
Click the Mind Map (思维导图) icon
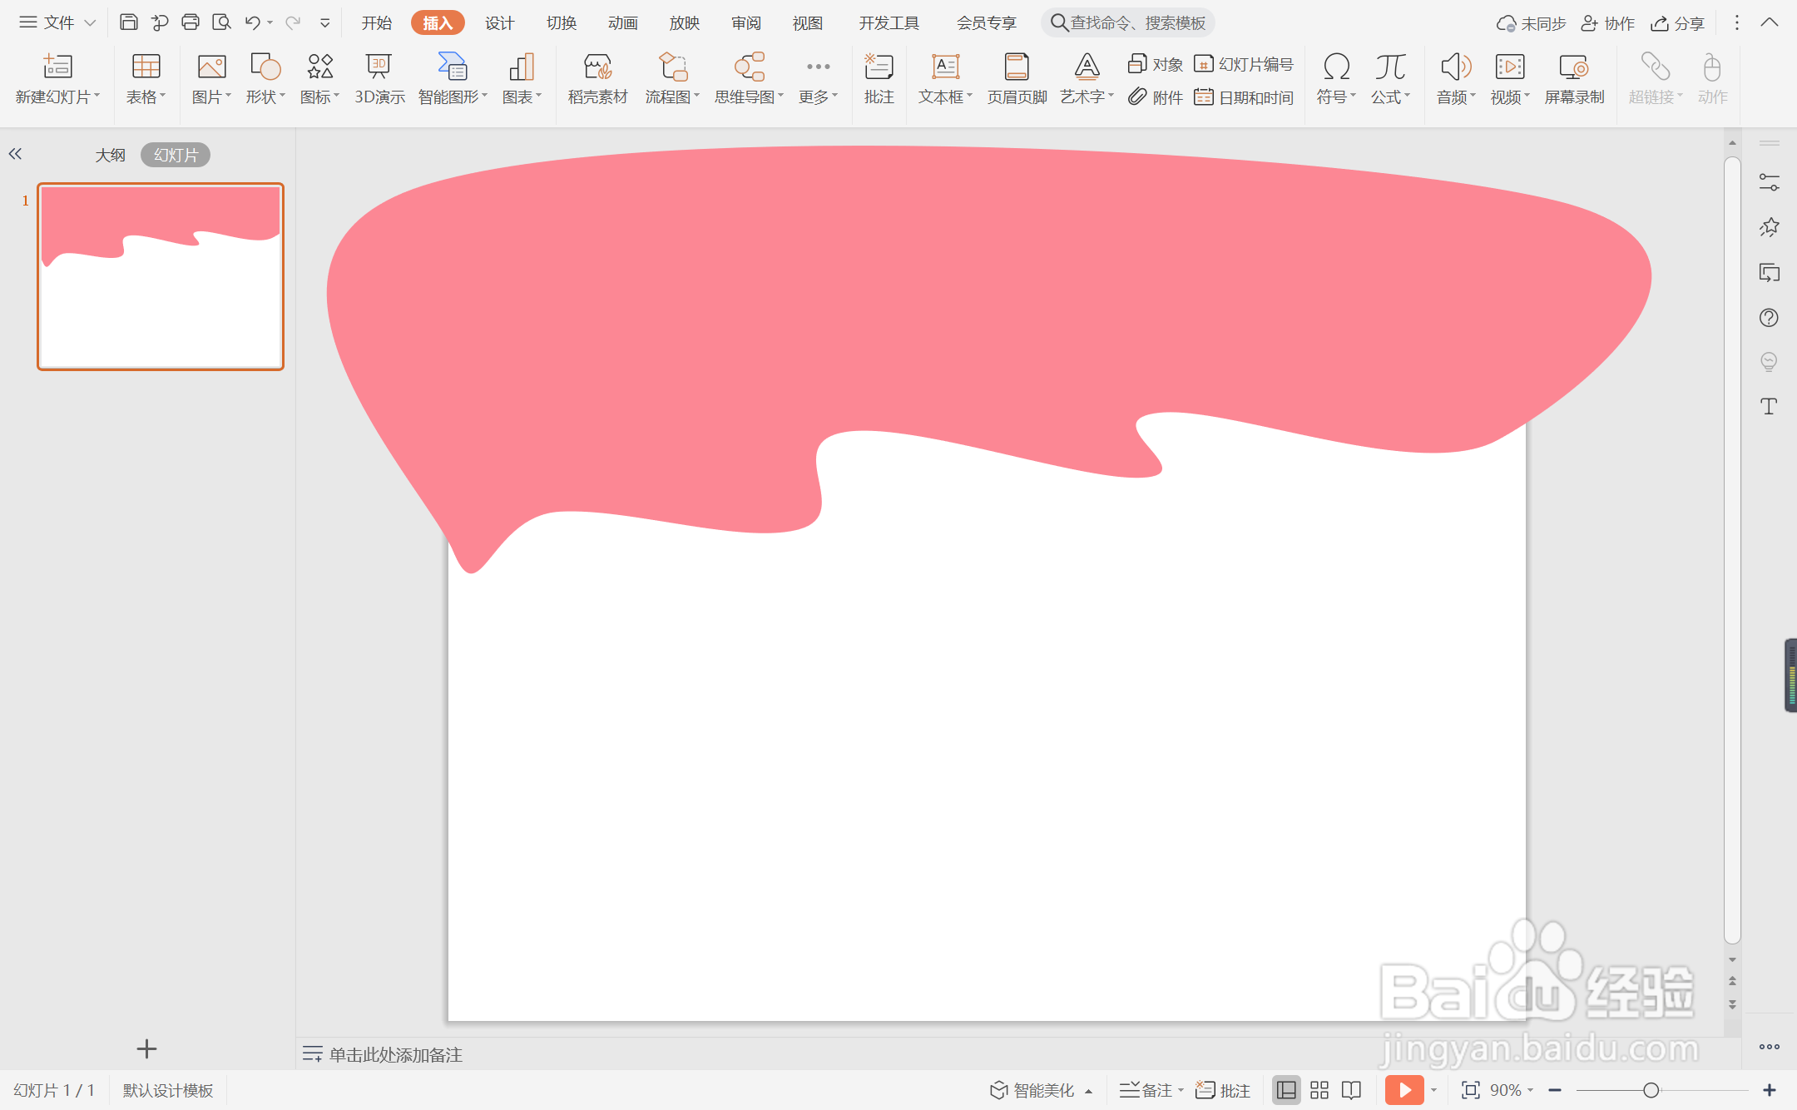(x=749, y=67)
